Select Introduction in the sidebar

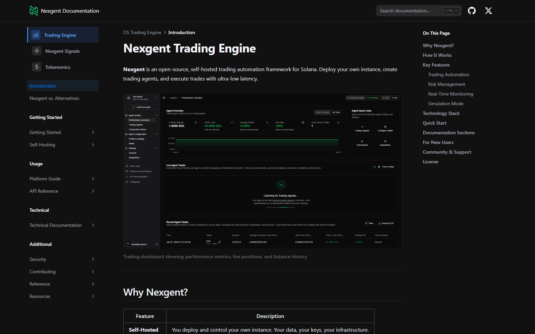pyautogui.click(x=43, y=86)
